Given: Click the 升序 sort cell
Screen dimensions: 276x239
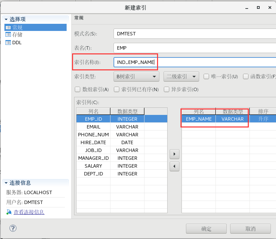Looking at the screenshot, I should pos(263,119).
